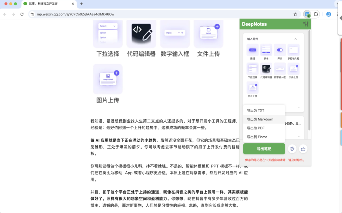
Task: Select the 文件上传 thumbnail in DeepNotes panel
Action: click(293, 69)
